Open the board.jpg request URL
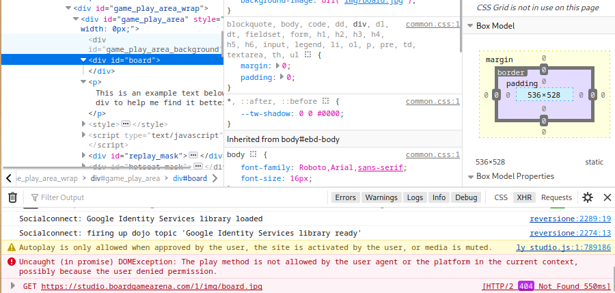 coord(152,286)
